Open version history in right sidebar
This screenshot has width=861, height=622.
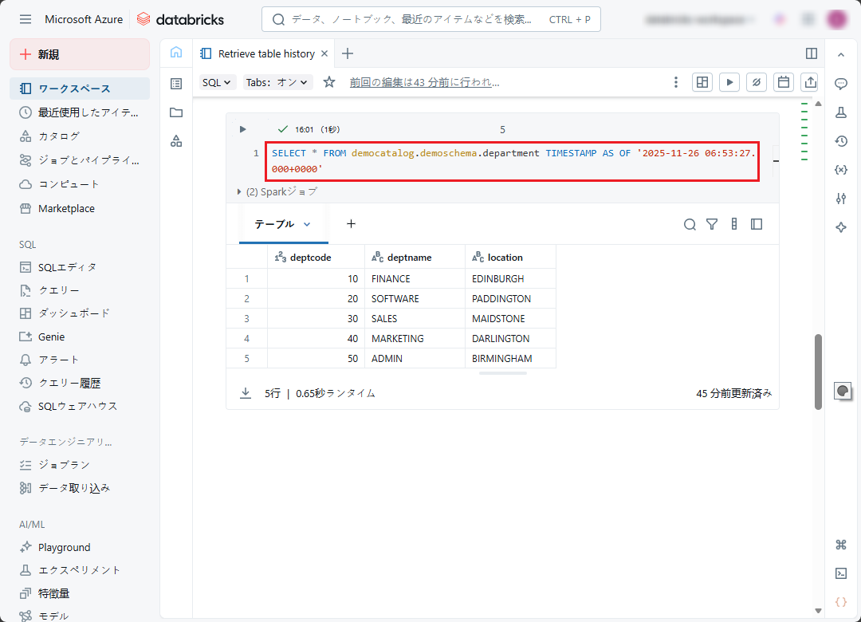tap(840, 141)
